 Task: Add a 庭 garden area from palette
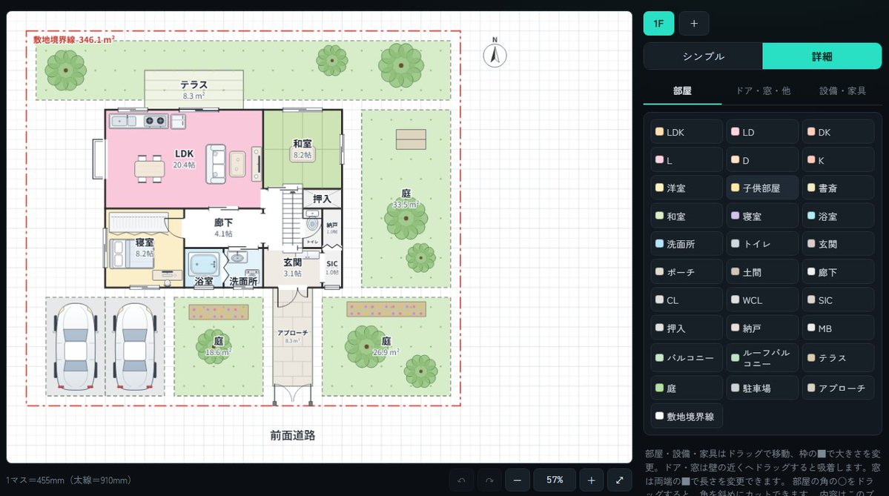click(x=686, y=388)
